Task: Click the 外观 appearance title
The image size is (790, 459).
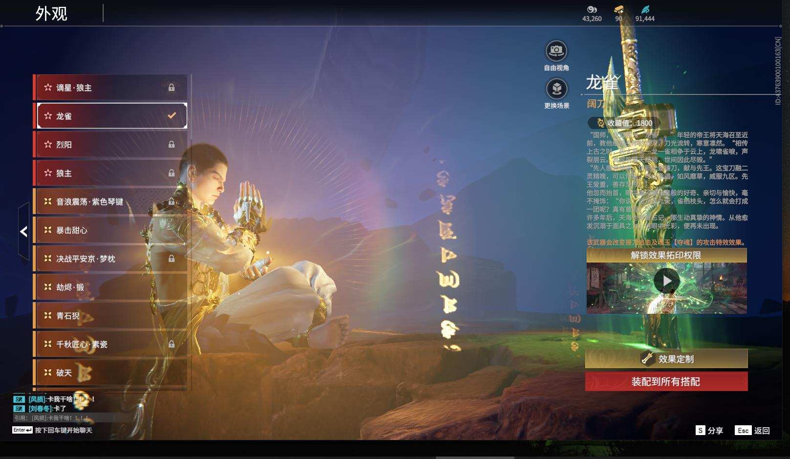Action: tap(51, 14)
